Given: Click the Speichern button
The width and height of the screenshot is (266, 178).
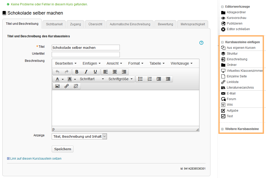Looking at the screenshot, I should tap(62, 149).
